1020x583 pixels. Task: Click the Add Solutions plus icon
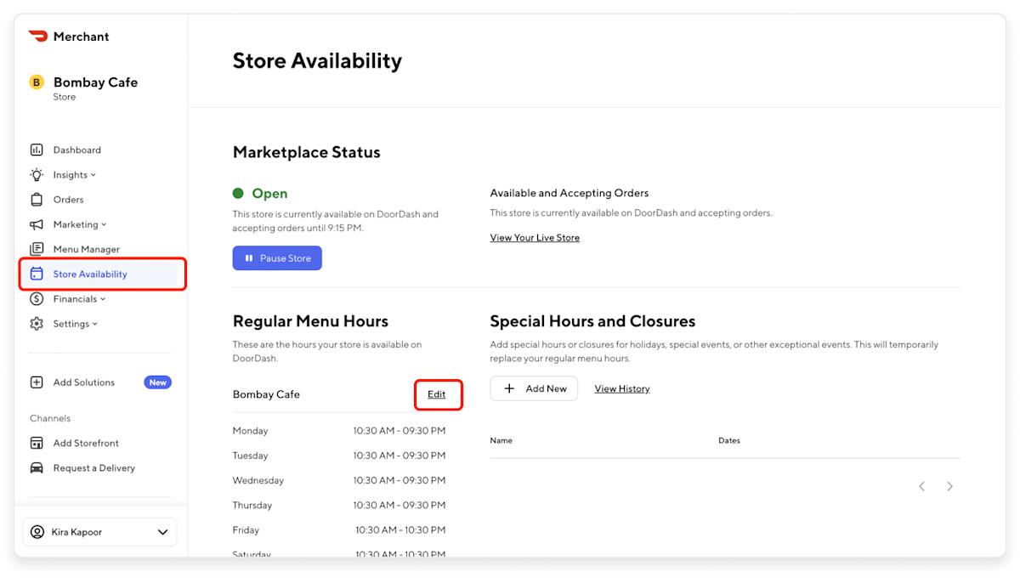(37, 382)
